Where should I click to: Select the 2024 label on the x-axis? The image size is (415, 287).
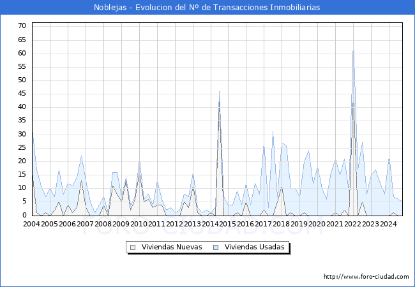[389, 224]
